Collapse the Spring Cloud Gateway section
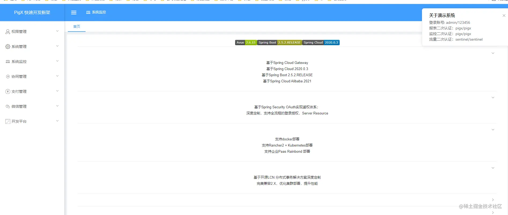 (493, 53)
